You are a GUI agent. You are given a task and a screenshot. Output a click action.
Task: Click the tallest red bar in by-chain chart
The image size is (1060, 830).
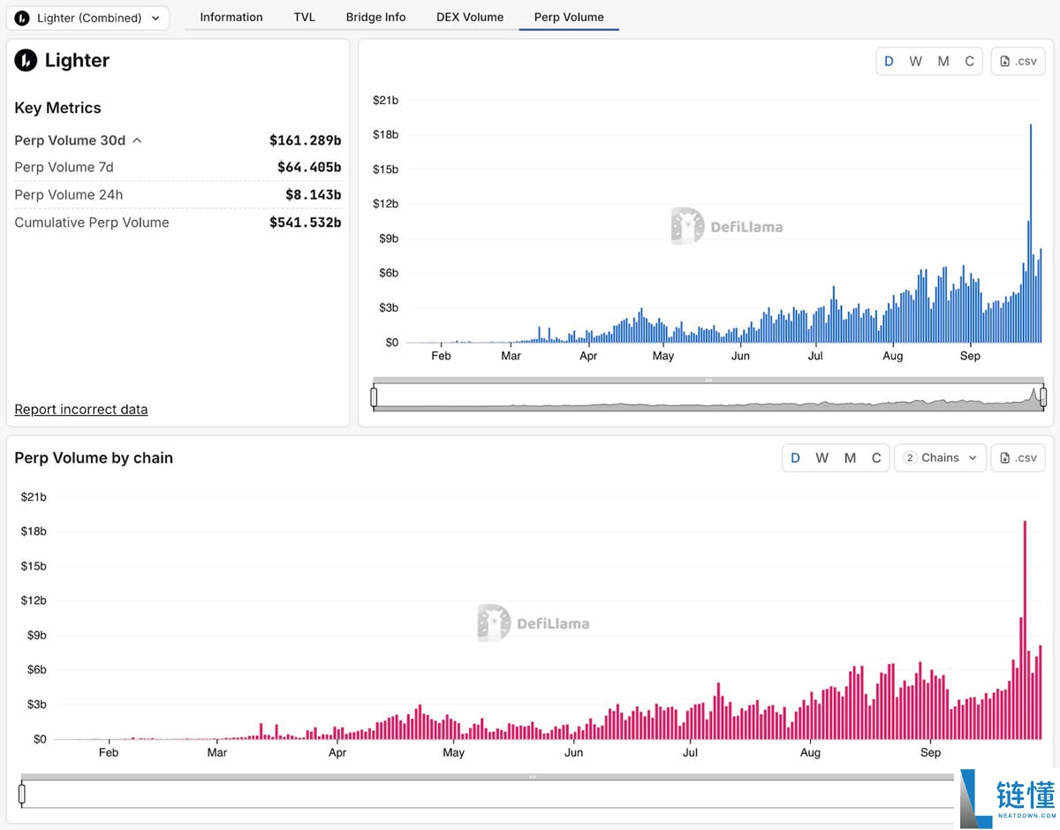pos(1025,630)
